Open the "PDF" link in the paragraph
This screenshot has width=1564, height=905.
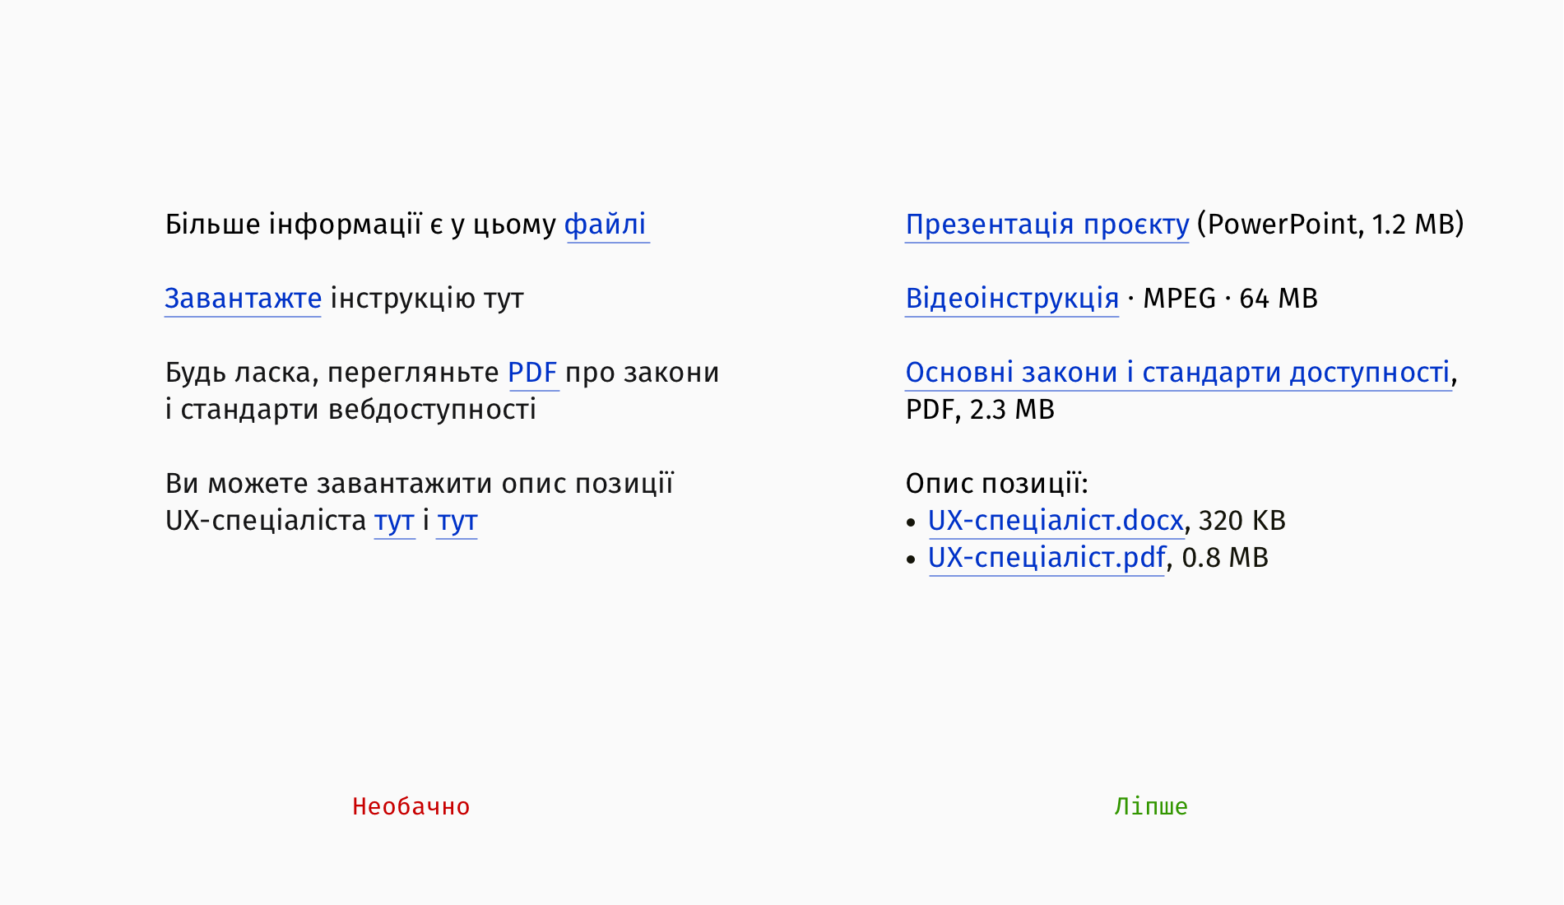pyautogui.click(x=533, y=373)
